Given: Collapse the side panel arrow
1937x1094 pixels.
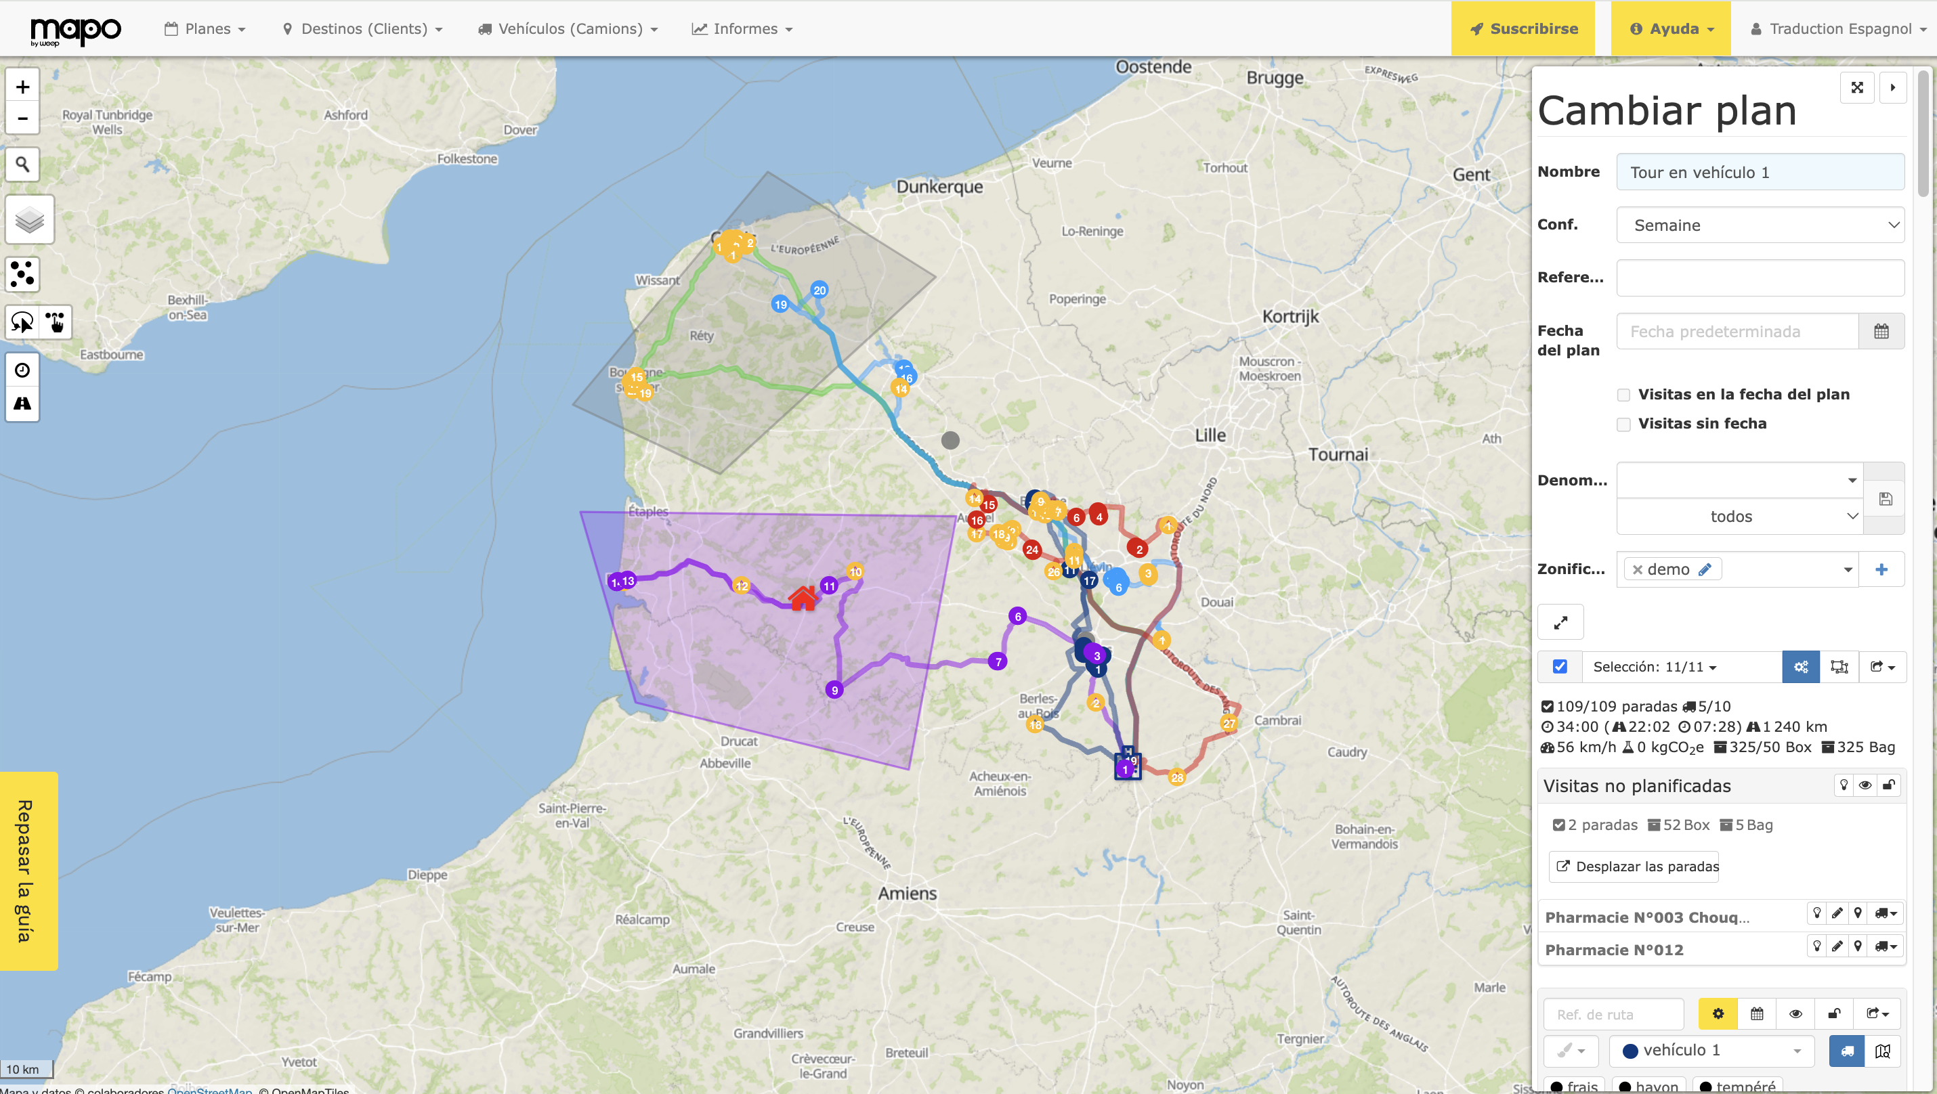Looking at the screenshot, I should (1892, 87).
